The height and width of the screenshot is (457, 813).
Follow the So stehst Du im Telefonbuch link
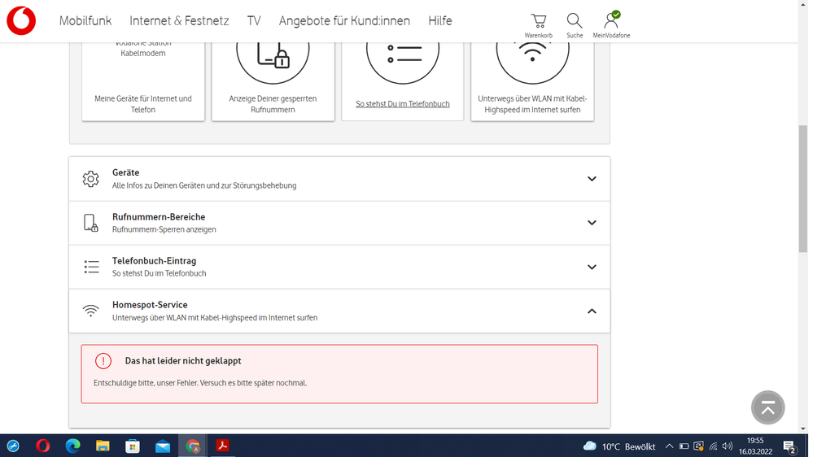tap(402, 103)
